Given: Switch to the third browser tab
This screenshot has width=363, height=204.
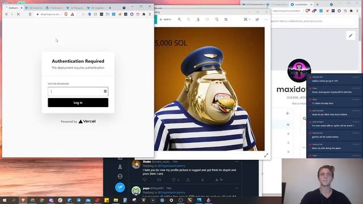Looking at the screenshot, I should [54, 8].
